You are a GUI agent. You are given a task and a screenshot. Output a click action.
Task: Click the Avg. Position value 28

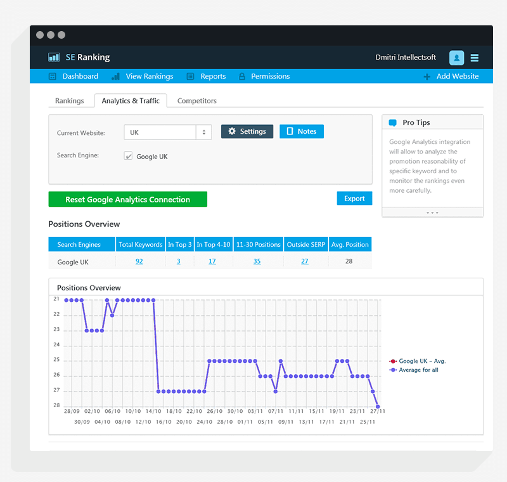coord(349,261)
